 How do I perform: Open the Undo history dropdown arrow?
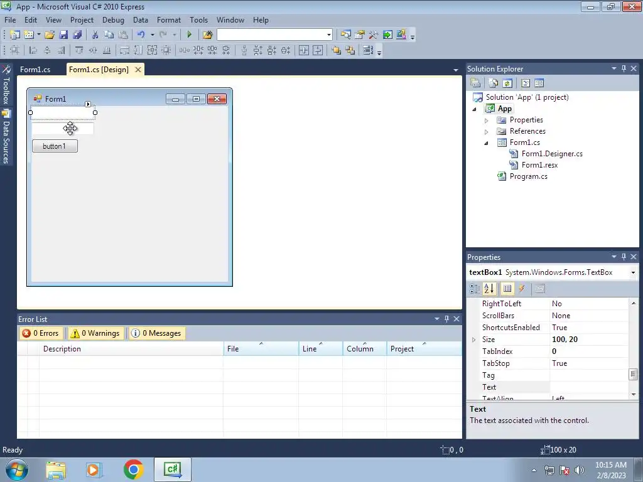click(x=152, y=35)
